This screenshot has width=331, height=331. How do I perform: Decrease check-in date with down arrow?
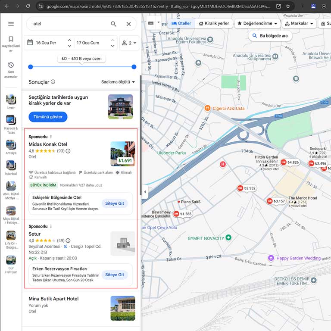(x=69, y=46)
